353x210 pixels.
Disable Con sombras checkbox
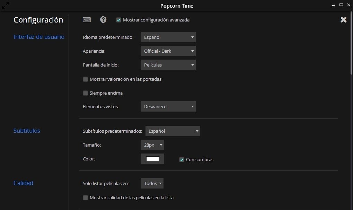(x=182, y=159)
